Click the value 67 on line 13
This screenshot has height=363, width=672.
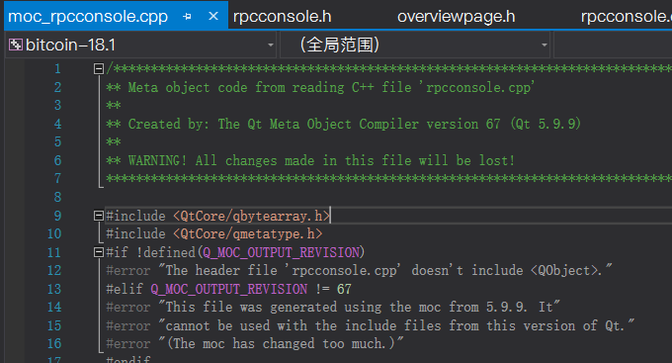coord(344,289)
